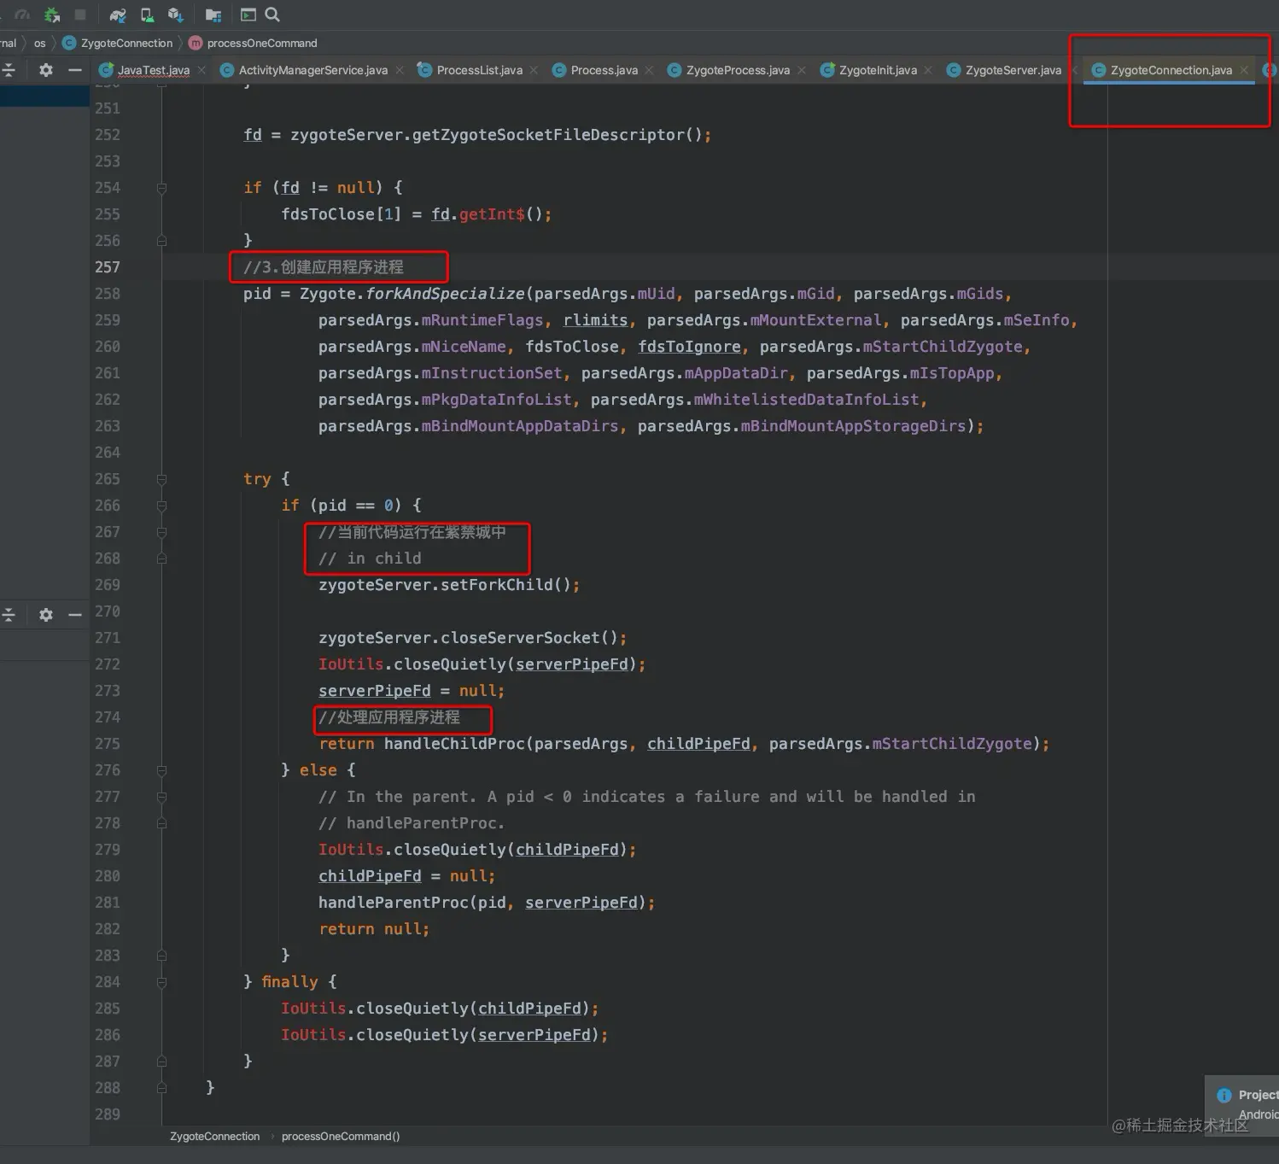Screen dimensions: 1279x1164
Task: Switch to the JavaTest.java tab
Action: pyautogui.click(x=153, y=70)
